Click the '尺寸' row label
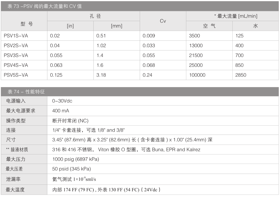This screenshot has width=280, height=197. pos(11,140)
